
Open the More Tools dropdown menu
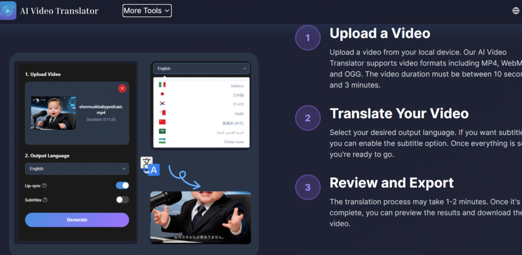click(147, 11)
